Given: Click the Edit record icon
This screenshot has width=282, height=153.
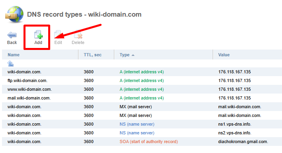Looking at the screenshot, I should pos(58,34).
